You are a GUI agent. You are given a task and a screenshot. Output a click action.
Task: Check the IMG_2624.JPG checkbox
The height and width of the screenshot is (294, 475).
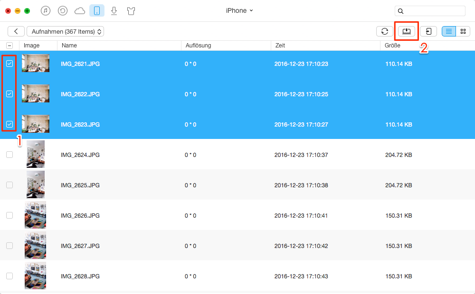tap(9, 155)
